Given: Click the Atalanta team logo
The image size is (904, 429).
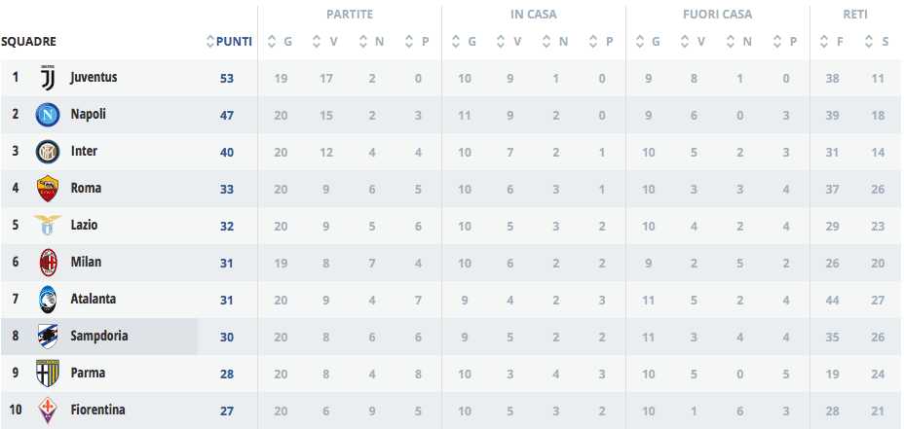Looking at the screenshot, I should tap(47, 300).
